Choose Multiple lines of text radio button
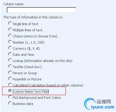The image size is (116, 112). (x=10, y=29)
